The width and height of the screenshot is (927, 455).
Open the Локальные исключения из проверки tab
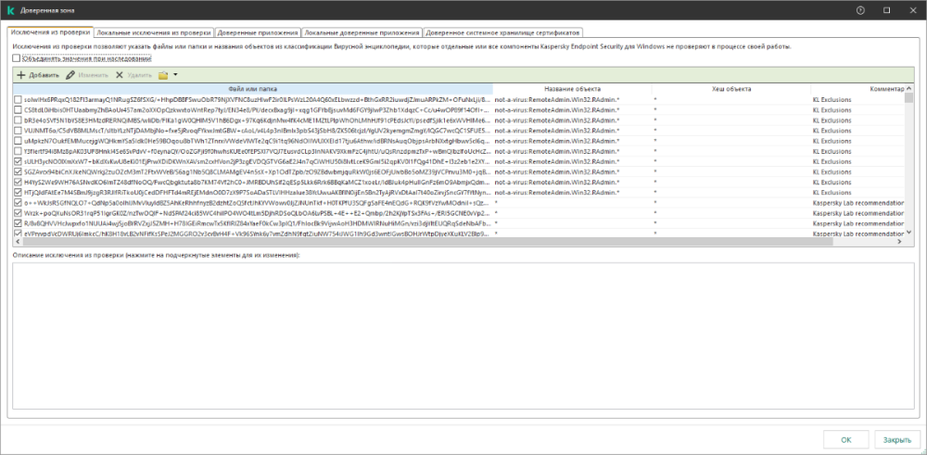[x=154, y=32]
